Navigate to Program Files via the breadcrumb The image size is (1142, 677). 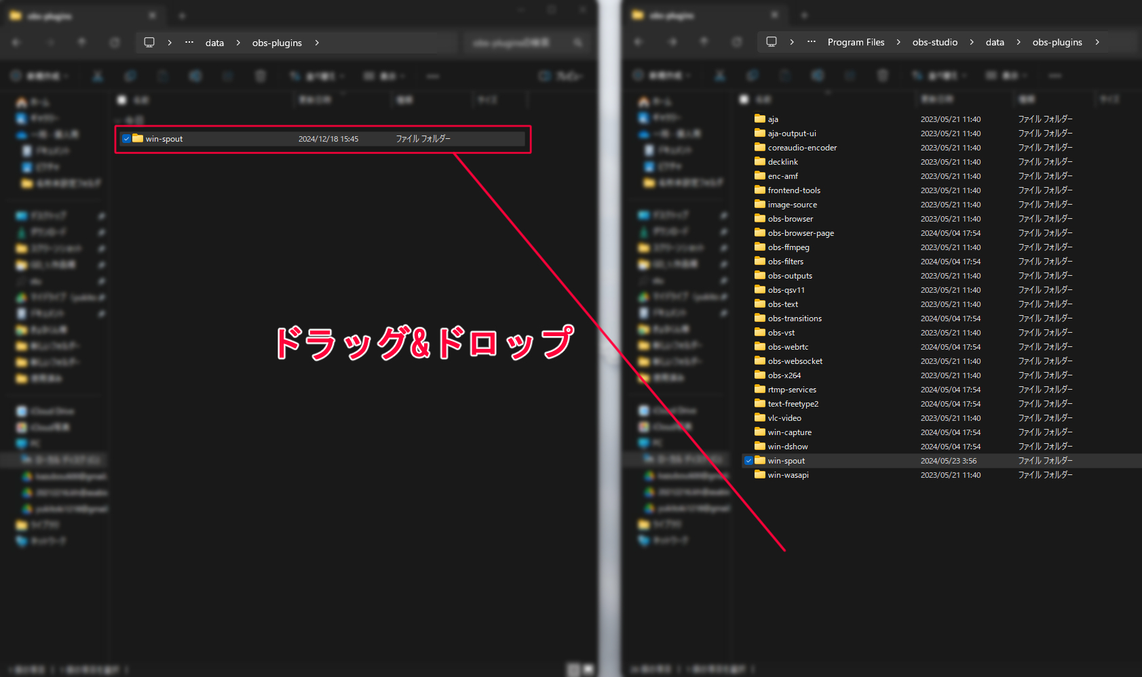tap(855, 42)
